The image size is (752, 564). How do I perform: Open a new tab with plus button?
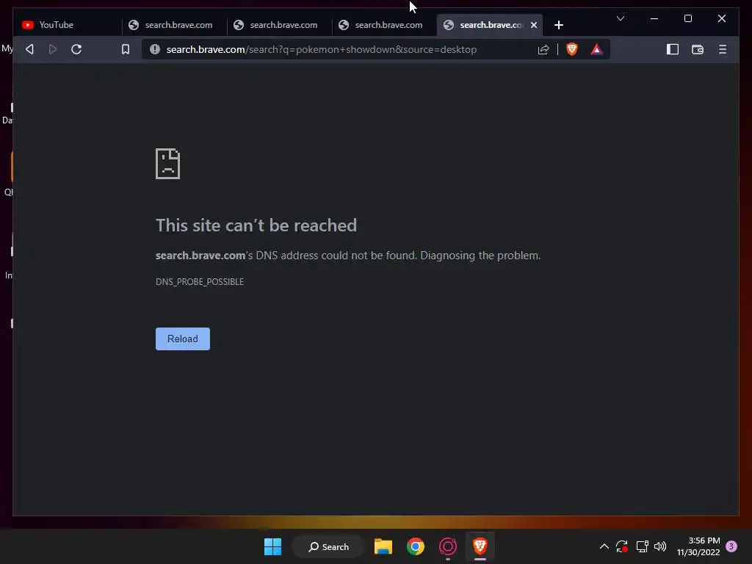click(x=559, y=25)
